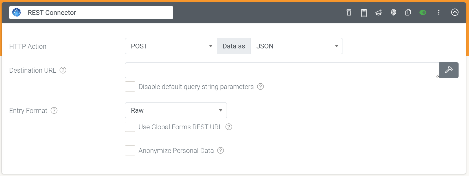Click help icon for query string parameters

[260, 86]
